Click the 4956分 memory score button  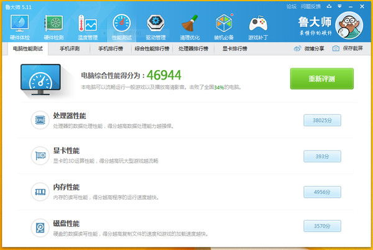[x=322, y=192]
